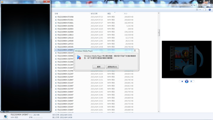Viewport: 213px width, 120px height.
Task: Expand the address bar history dropdown
Action: tap(191, 5)
